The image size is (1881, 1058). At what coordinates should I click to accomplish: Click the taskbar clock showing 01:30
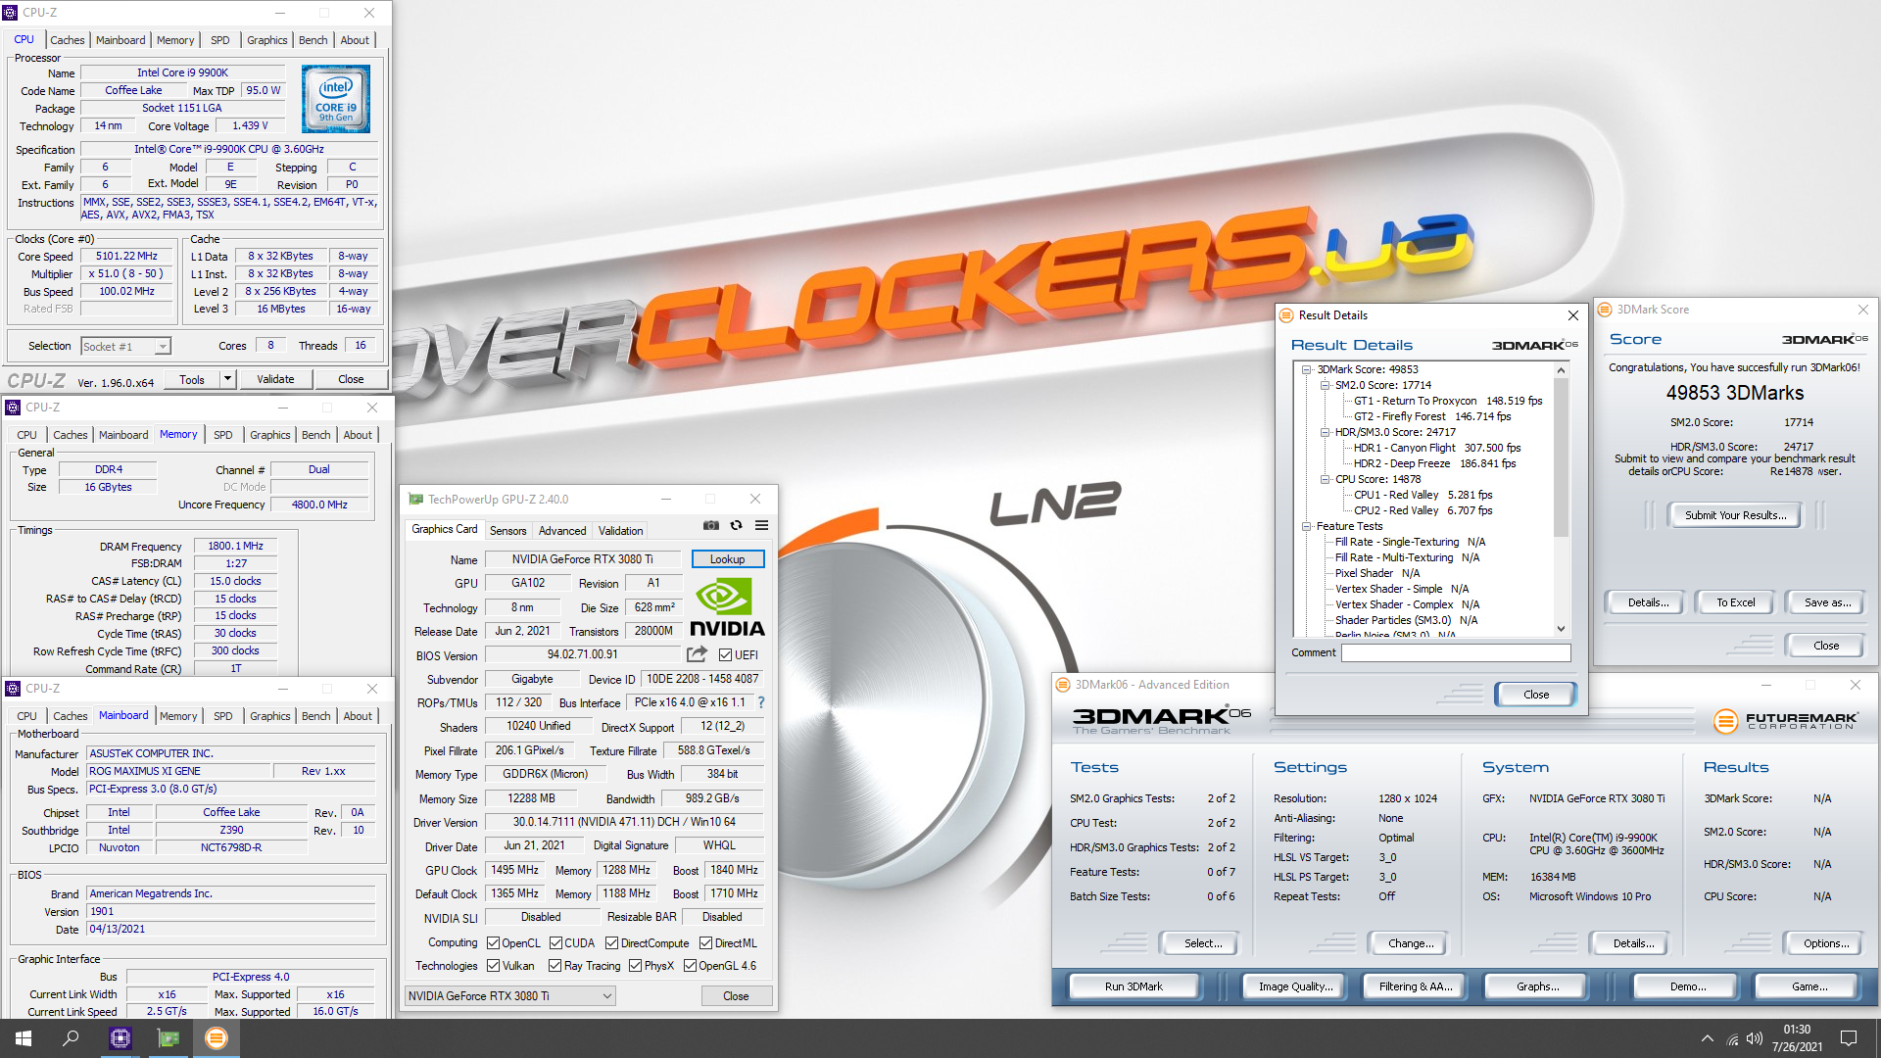(1797, 1038)
